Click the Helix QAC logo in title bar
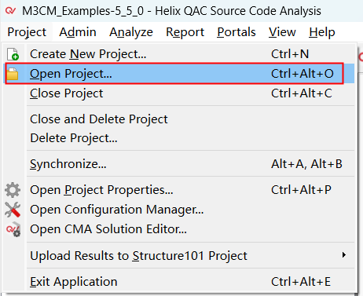The image size is (363, 296). [x=10, y=11]
